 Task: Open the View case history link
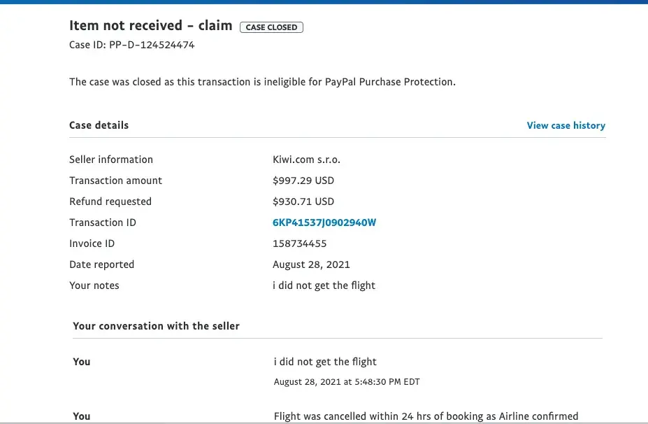tap(566, 126)
